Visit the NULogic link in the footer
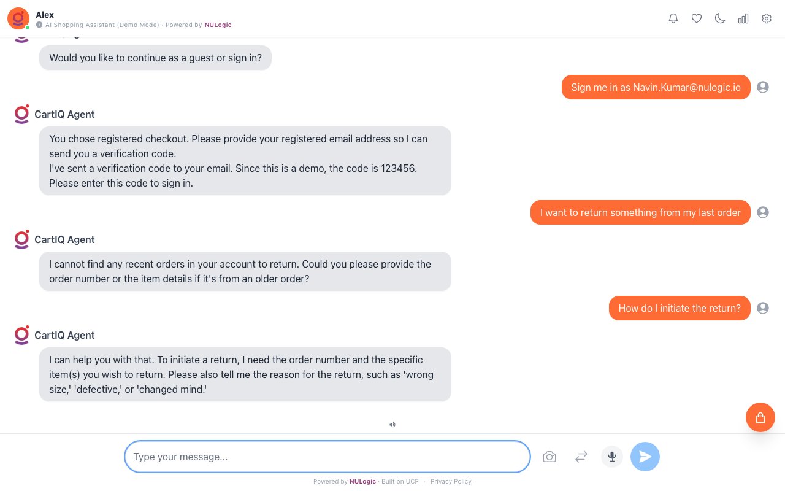785x491 pixels. 362,481
